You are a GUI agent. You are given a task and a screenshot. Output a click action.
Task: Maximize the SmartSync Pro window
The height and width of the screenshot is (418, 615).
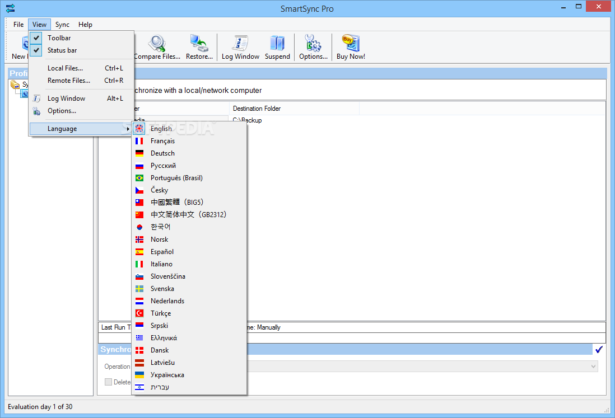pyautogui.click(x=578, y=6)
